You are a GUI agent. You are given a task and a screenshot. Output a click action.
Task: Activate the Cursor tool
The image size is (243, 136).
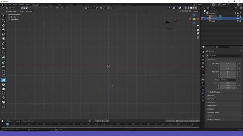click(x=3, y=20)
